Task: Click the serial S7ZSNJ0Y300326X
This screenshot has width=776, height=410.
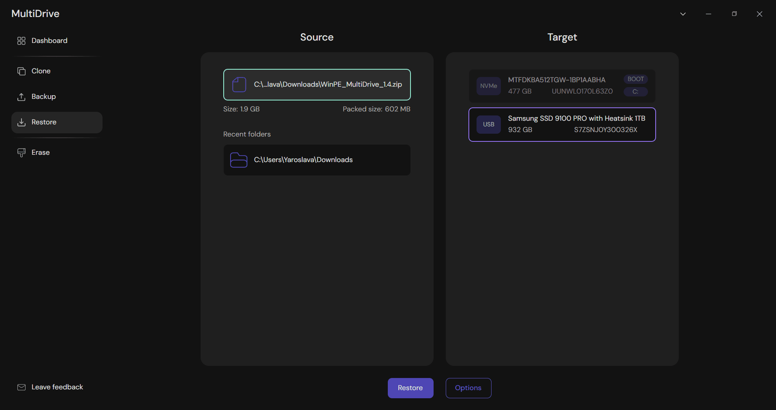Action: click(605, 130)
